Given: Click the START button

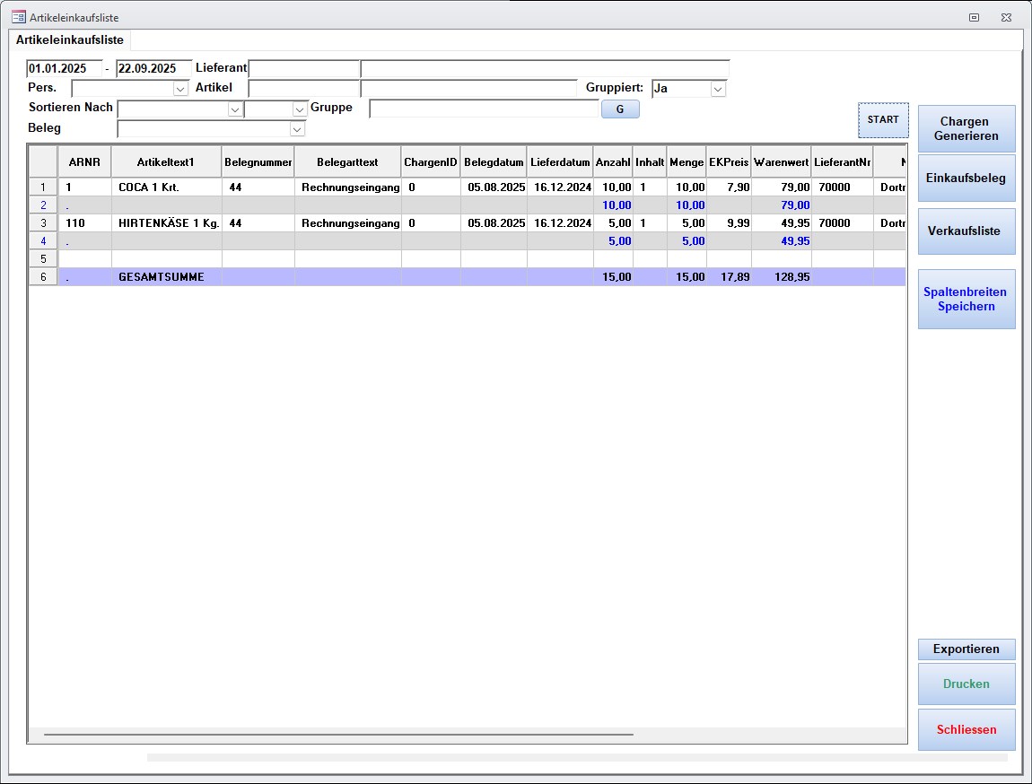Looking at the screenshot, I should [883, 120].
